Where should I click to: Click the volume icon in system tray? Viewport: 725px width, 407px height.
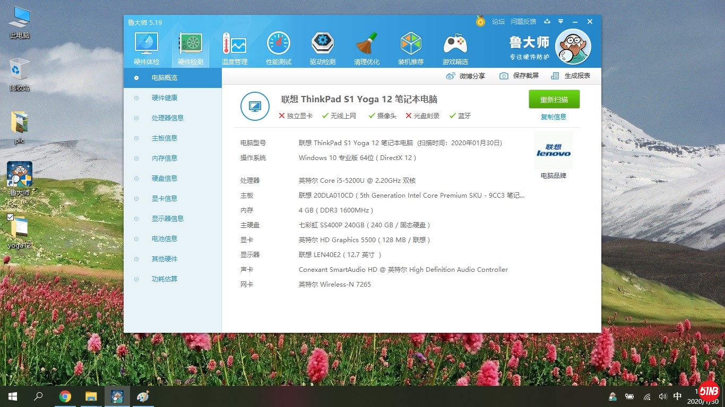point(662,396)
